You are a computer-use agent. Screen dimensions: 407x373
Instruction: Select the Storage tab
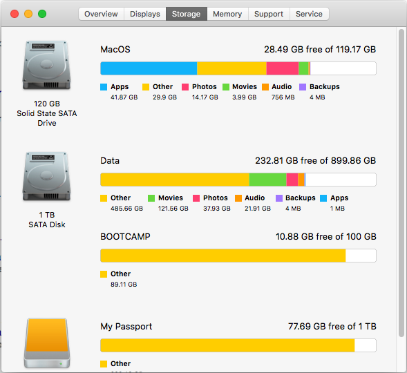coord(186,14)
